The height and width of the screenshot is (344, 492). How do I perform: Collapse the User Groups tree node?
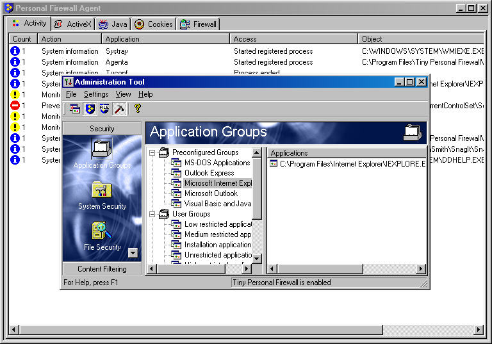tap(152, 214)
